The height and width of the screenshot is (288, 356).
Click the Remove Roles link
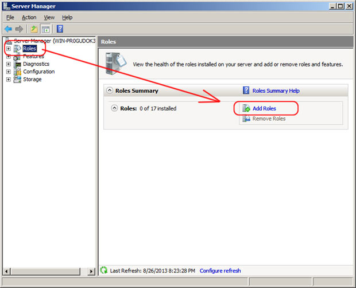click(269, 119)
